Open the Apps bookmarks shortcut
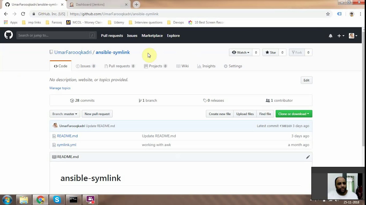Image resolution: width=366 pixels, height=205 pixels. (11, 22)
